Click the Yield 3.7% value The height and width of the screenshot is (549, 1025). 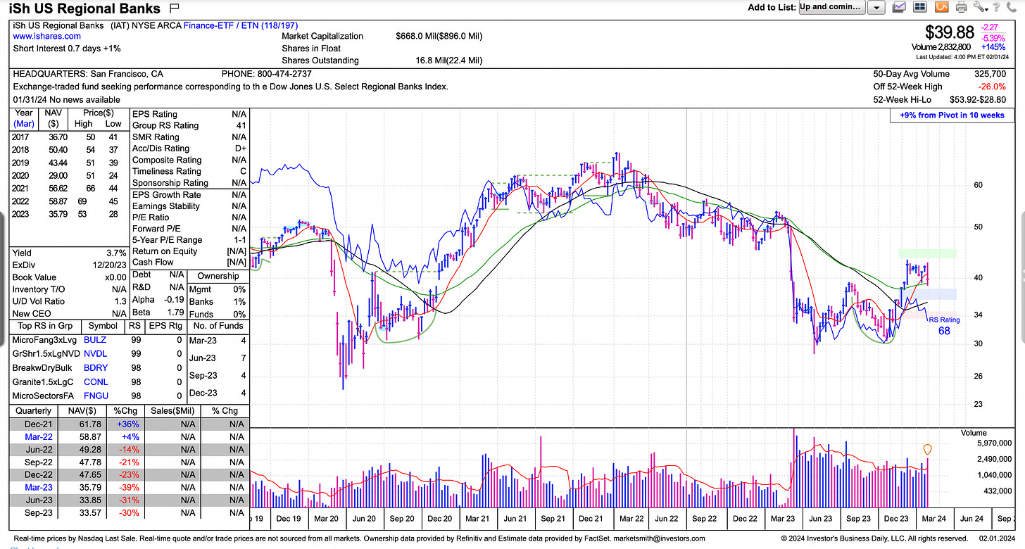pos(115,253)
